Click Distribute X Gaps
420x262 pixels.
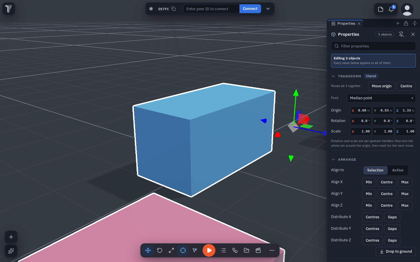point(392,217)
